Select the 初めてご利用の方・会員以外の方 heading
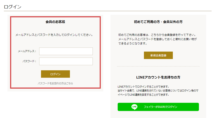The height and width of the screenshot is (118, 224). (158, 22)
